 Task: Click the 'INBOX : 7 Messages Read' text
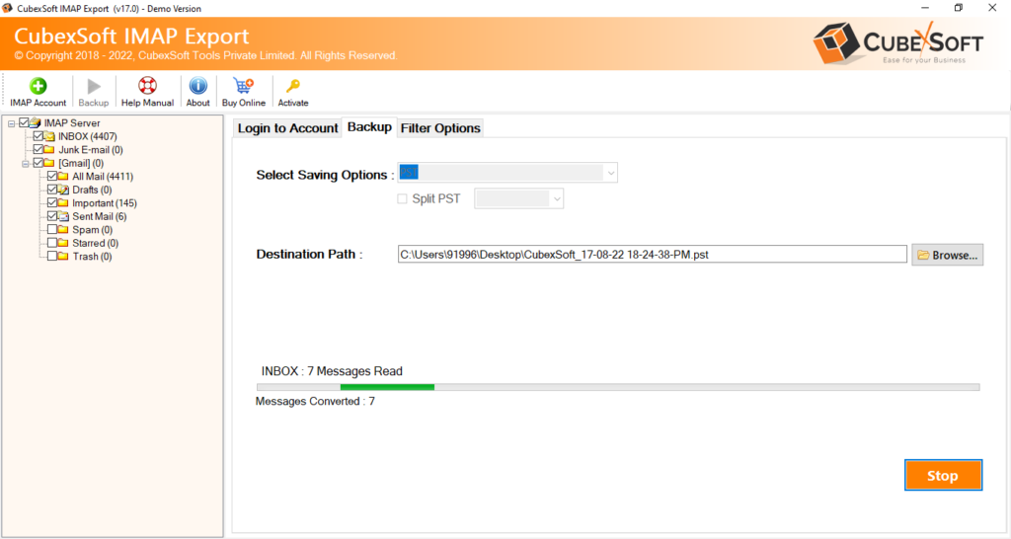(332, 371)
